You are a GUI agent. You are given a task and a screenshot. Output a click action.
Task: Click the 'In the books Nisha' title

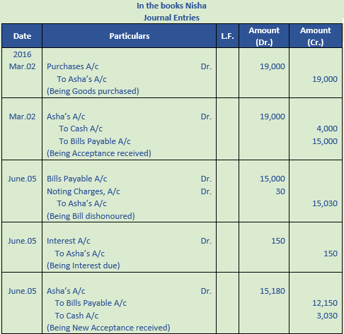[x=171, y=6]
